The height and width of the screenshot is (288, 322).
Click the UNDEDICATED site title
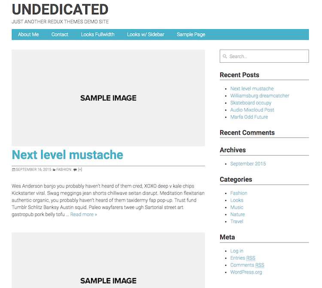pos(60,9)
